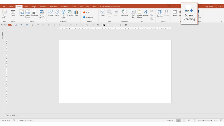
Task: Insert a Text Box
Action: pyautogui.click(x=133, y=14)
